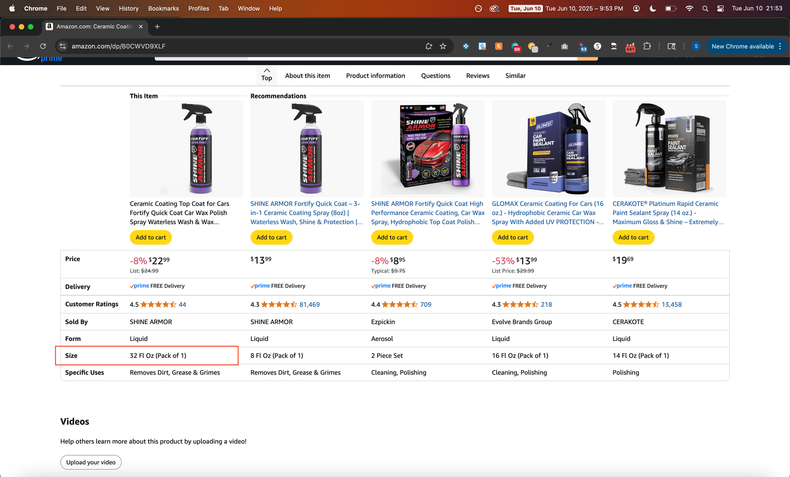Open SHINE ARMOR Fortify Quick Coat 8oz link
Screen dimensions: 790x477
coord(307,213)
